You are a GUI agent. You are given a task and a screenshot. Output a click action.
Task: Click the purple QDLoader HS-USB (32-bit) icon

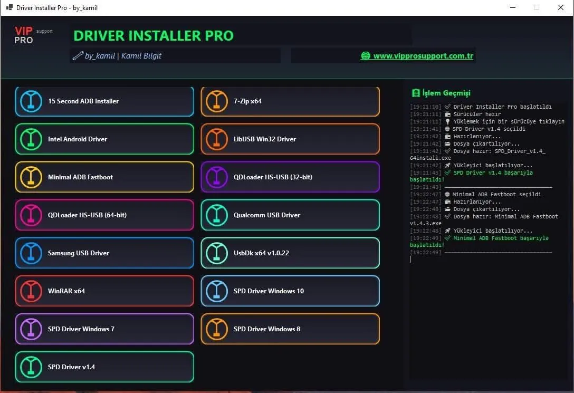click(x=217, y=177)
